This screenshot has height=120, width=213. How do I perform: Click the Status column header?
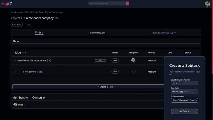pyautogui.click(x=188, y=53)
